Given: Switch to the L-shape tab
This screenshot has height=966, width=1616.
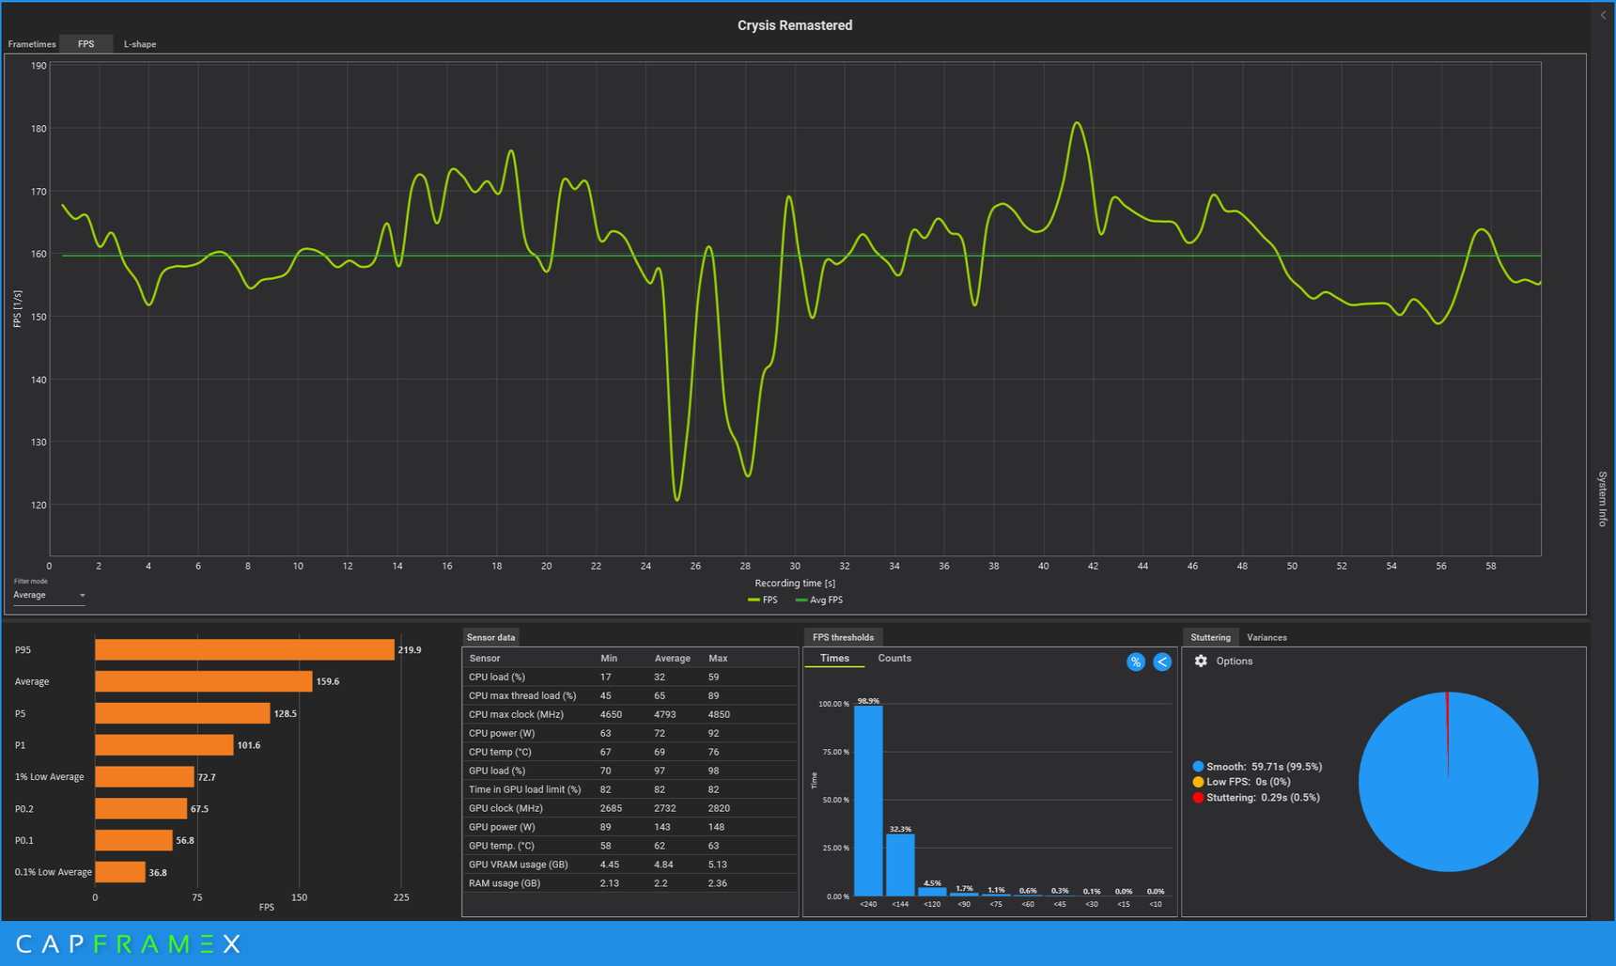Looking at the screenshot, I should click(x=140, y=44).
